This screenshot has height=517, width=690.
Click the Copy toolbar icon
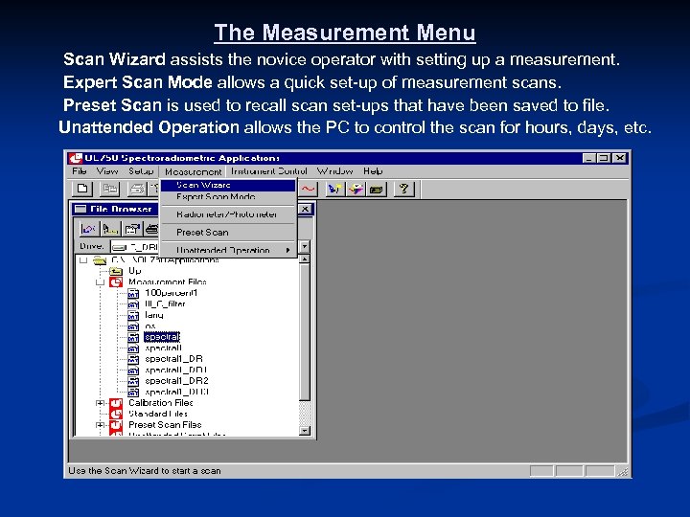(x=109, y=189)
